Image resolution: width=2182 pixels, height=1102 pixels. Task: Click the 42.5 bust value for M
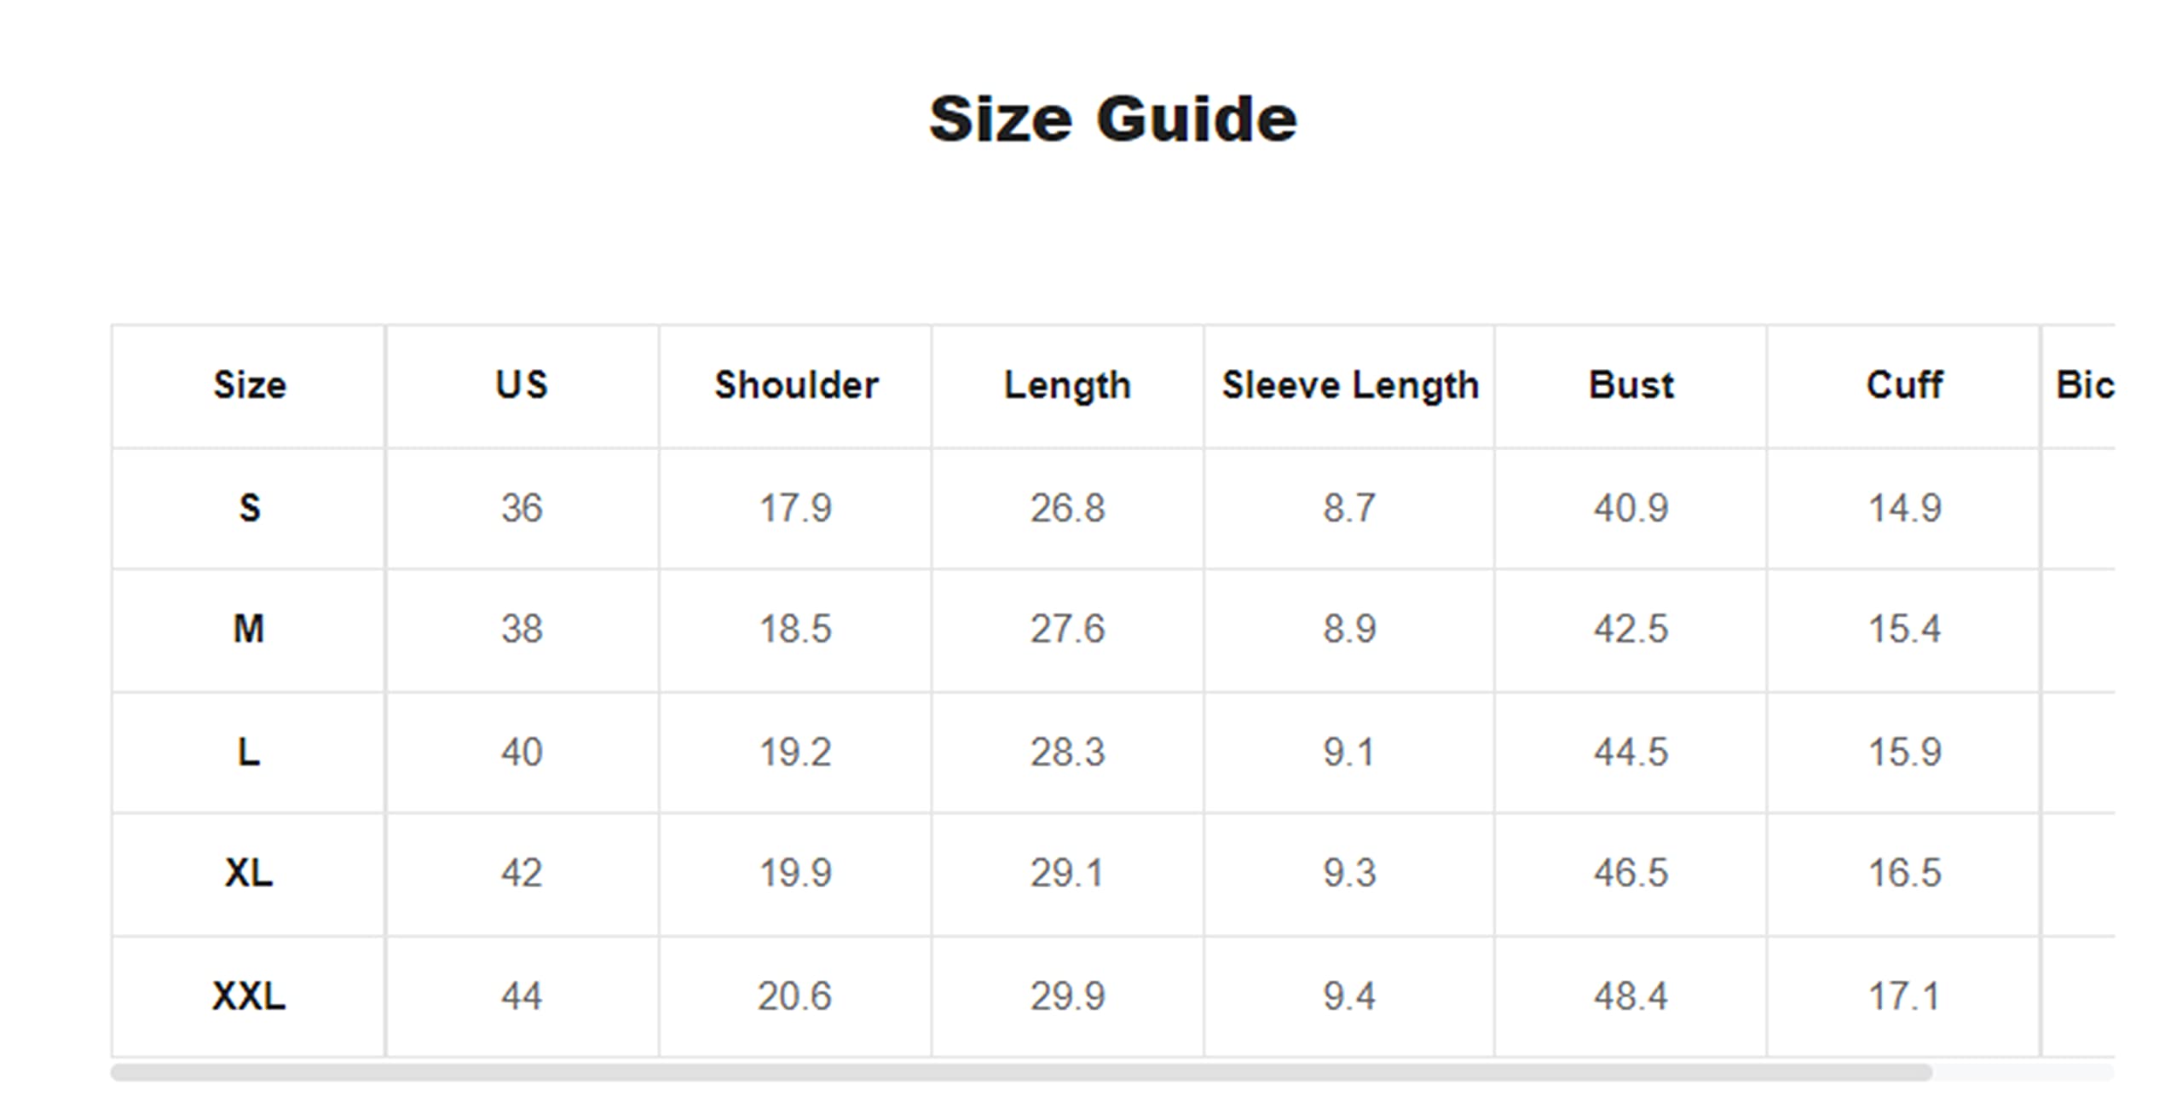pos(1631,629)
